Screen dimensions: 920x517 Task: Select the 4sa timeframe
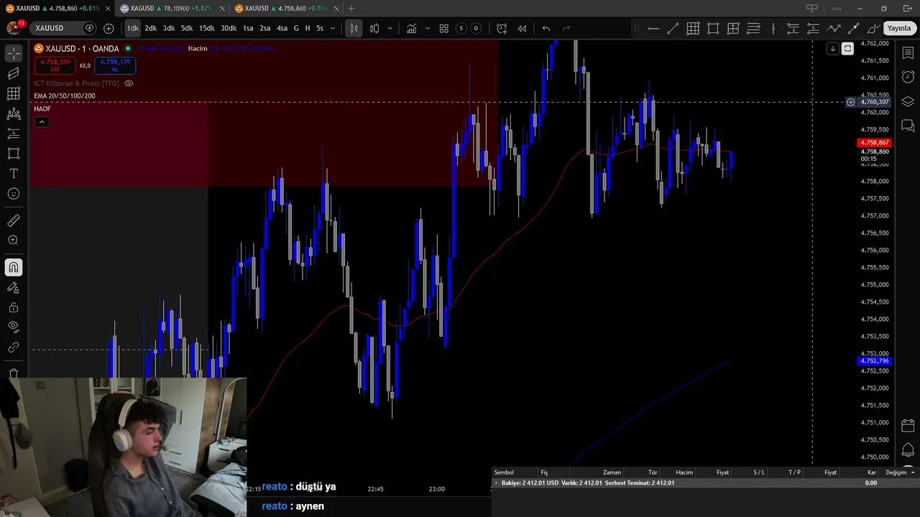coord(282,28)
